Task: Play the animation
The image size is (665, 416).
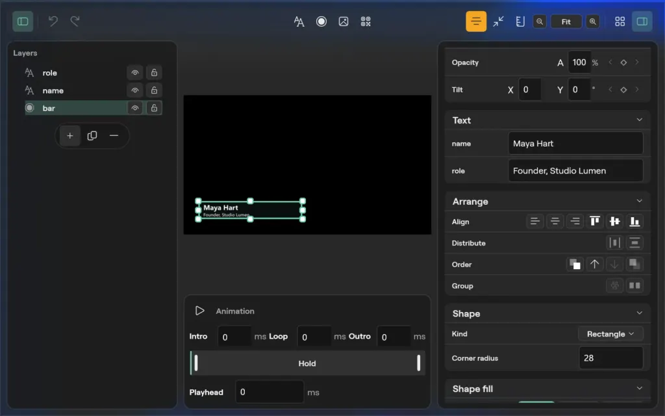Action: 199,311
